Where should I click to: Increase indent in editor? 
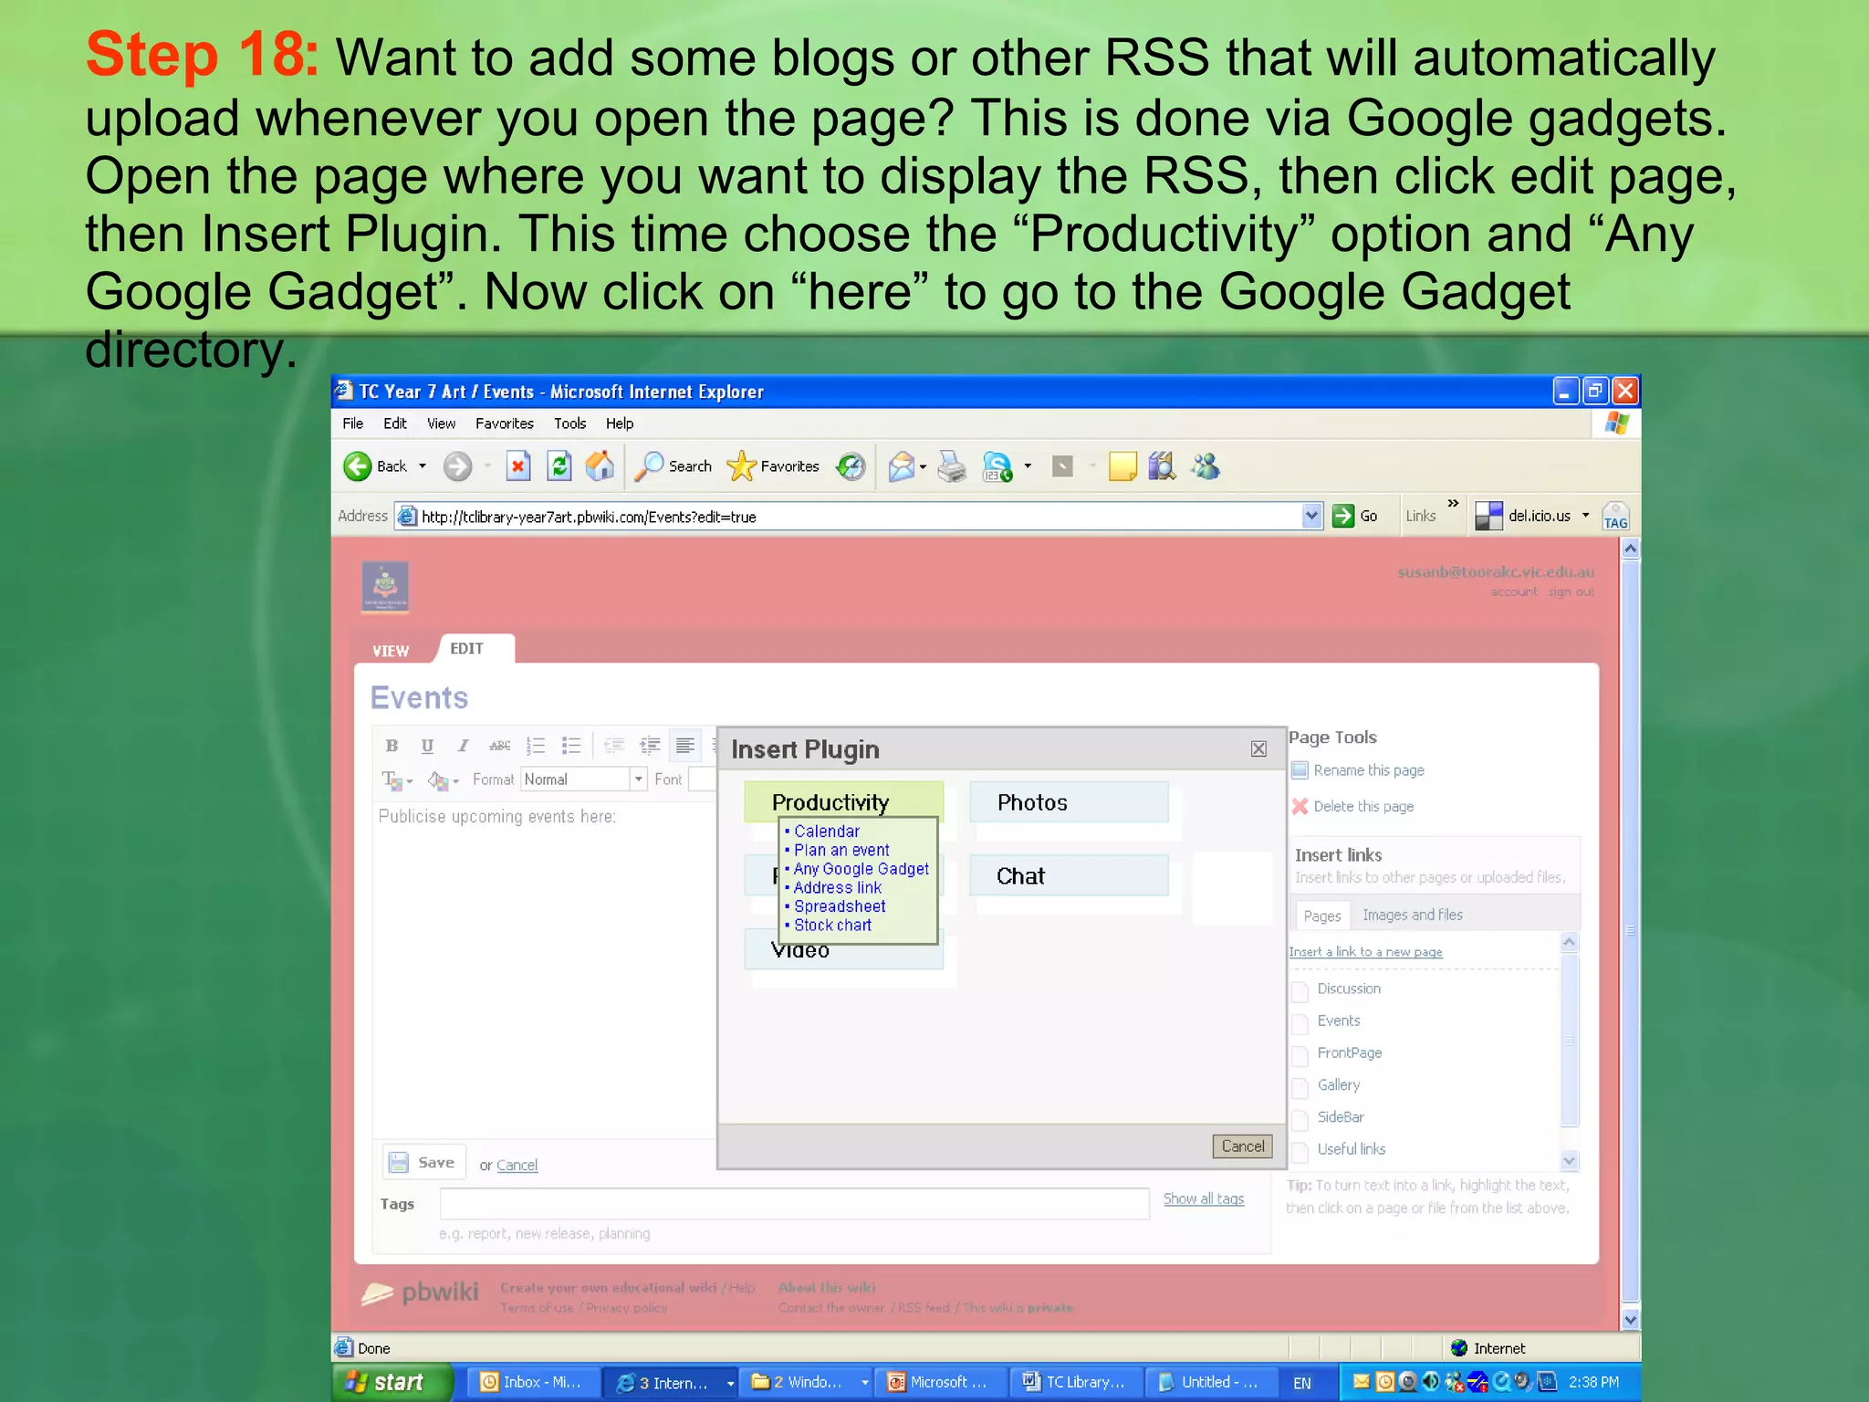click(x=650, y=746)
